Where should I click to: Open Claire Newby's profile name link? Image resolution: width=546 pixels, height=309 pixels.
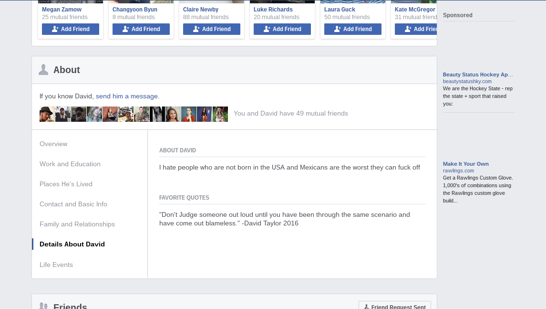(201, 10)
